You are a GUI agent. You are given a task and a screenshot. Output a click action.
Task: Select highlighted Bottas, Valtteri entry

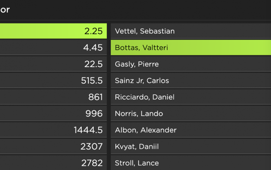click(191, 47)
